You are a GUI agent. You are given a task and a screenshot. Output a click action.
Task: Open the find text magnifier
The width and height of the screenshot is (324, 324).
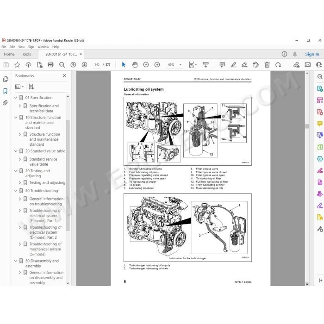(62, 65)
